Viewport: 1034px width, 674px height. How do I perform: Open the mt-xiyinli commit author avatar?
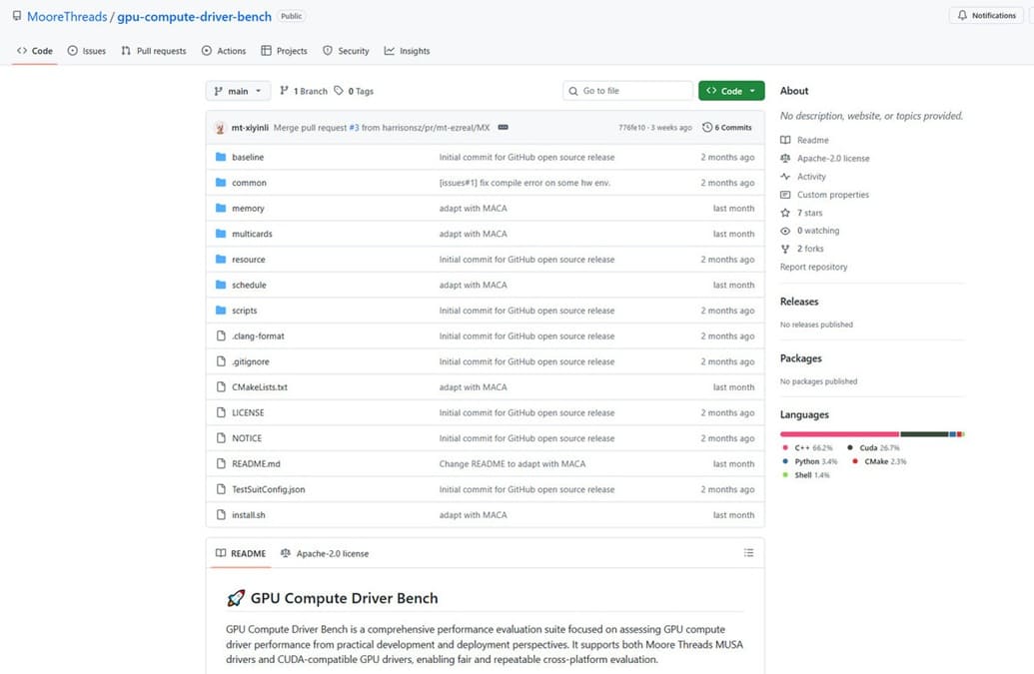221,127
